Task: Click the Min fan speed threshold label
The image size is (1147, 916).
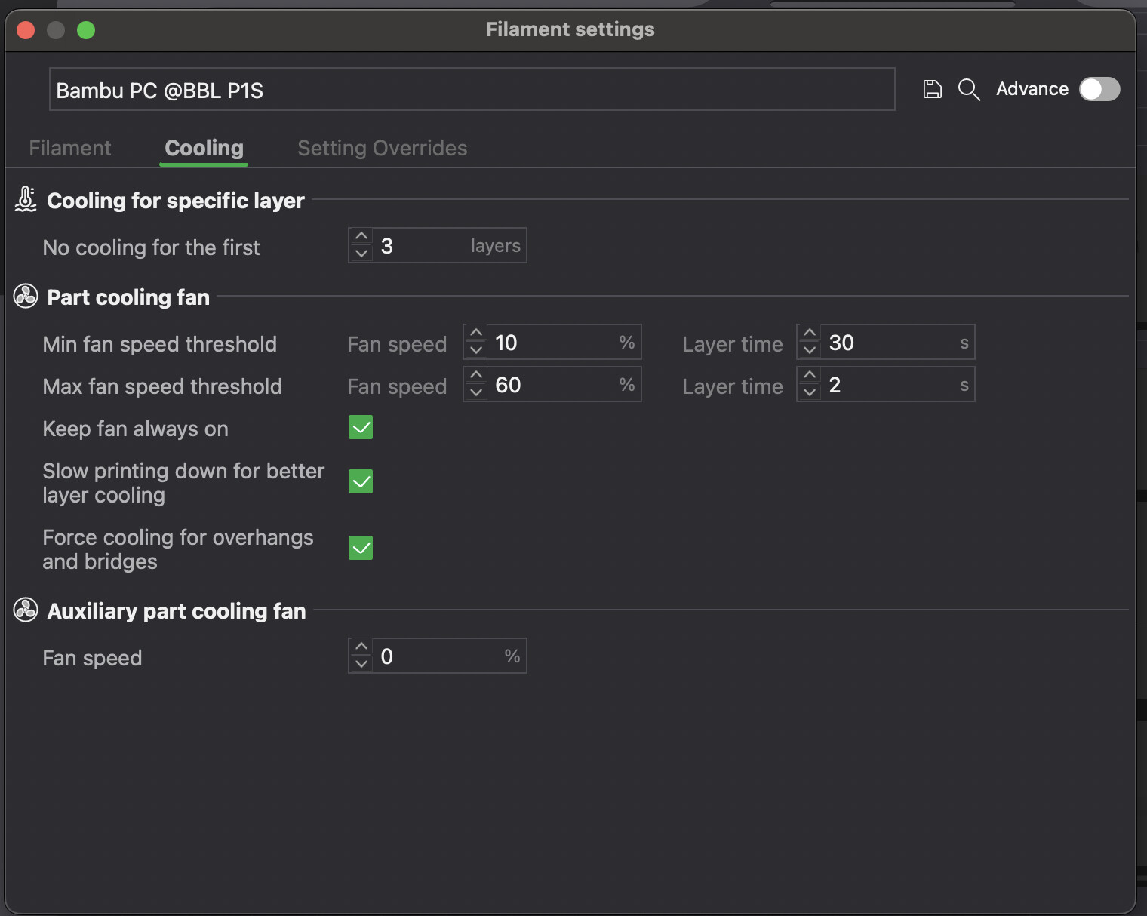Action: 160,344
